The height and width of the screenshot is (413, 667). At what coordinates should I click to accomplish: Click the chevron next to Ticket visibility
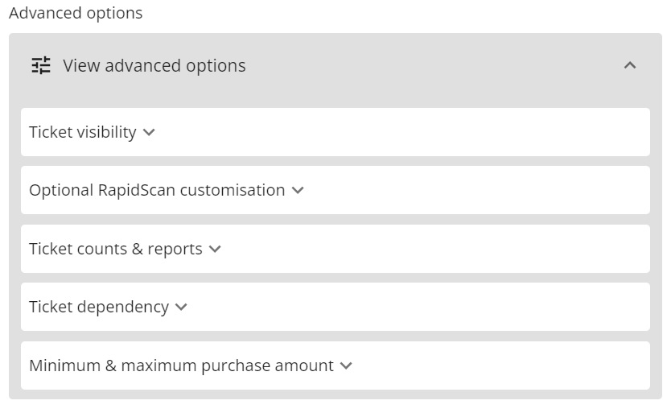coord(149,132)
